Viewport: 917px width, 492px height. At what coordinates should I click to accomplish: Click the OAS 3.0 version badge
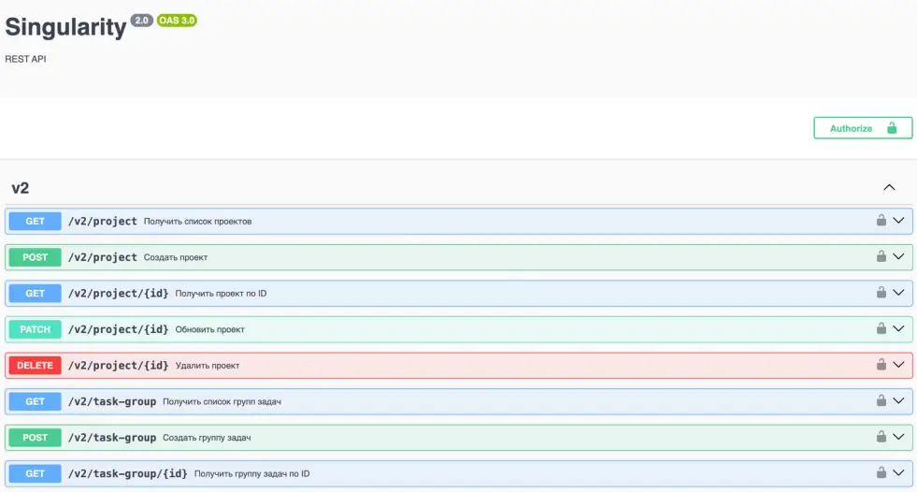[177, 20]
